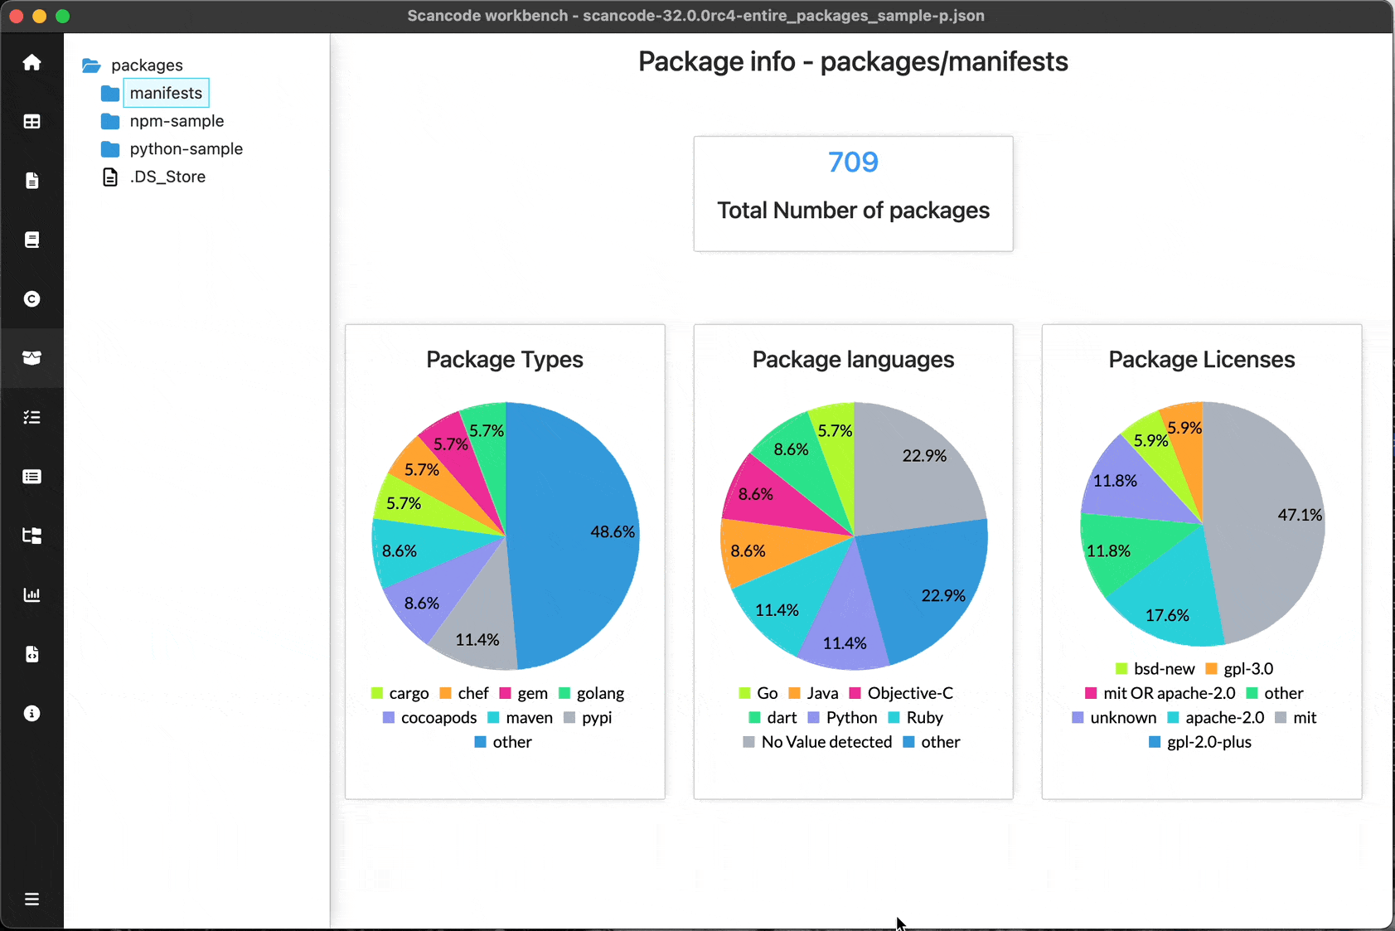
Task: Collapse the packages root folder
Action: pos(147,65)
